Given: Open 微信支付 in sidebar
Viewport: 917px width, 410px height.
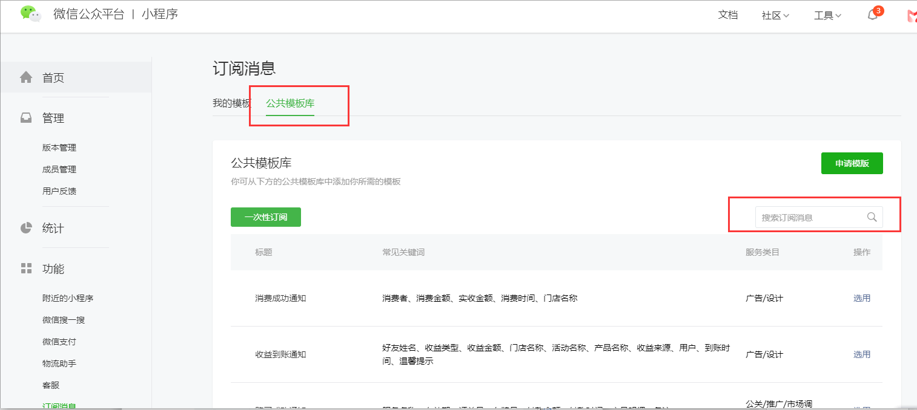Looking at the screenshot, I should pyautogui.click(x=59, y=342).
